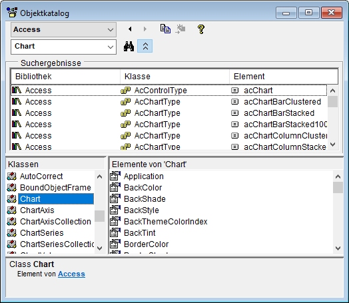
Task: Select the AutoCorrect class
Action: [x=41, y=176]
